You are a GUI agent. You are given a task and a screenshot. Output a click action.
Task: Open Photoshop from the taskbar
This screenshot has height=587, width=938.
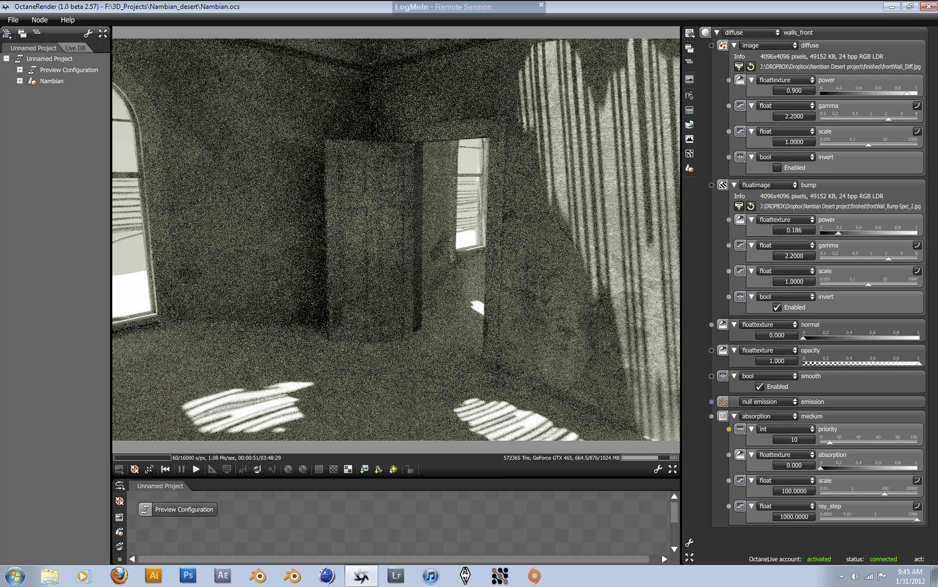[188, 576]
